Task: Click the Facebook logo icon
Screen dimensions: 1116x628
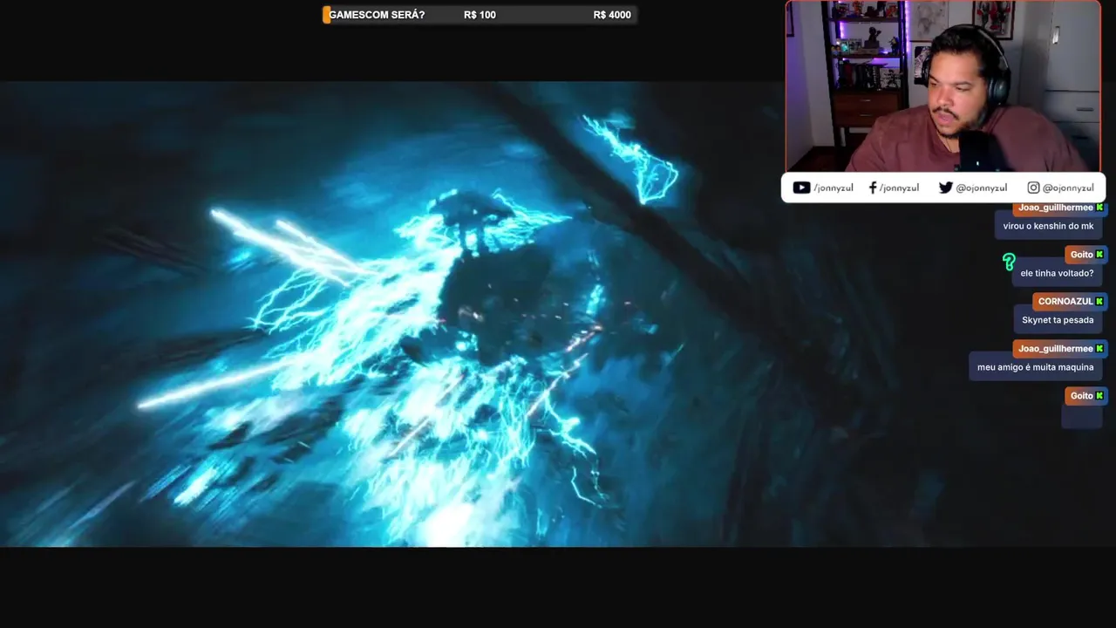Action: [873, 188]
